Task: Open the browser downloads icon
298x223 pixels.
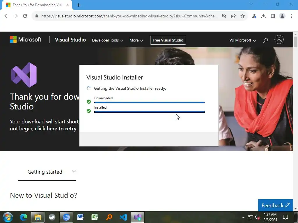Action: (264, 16)
